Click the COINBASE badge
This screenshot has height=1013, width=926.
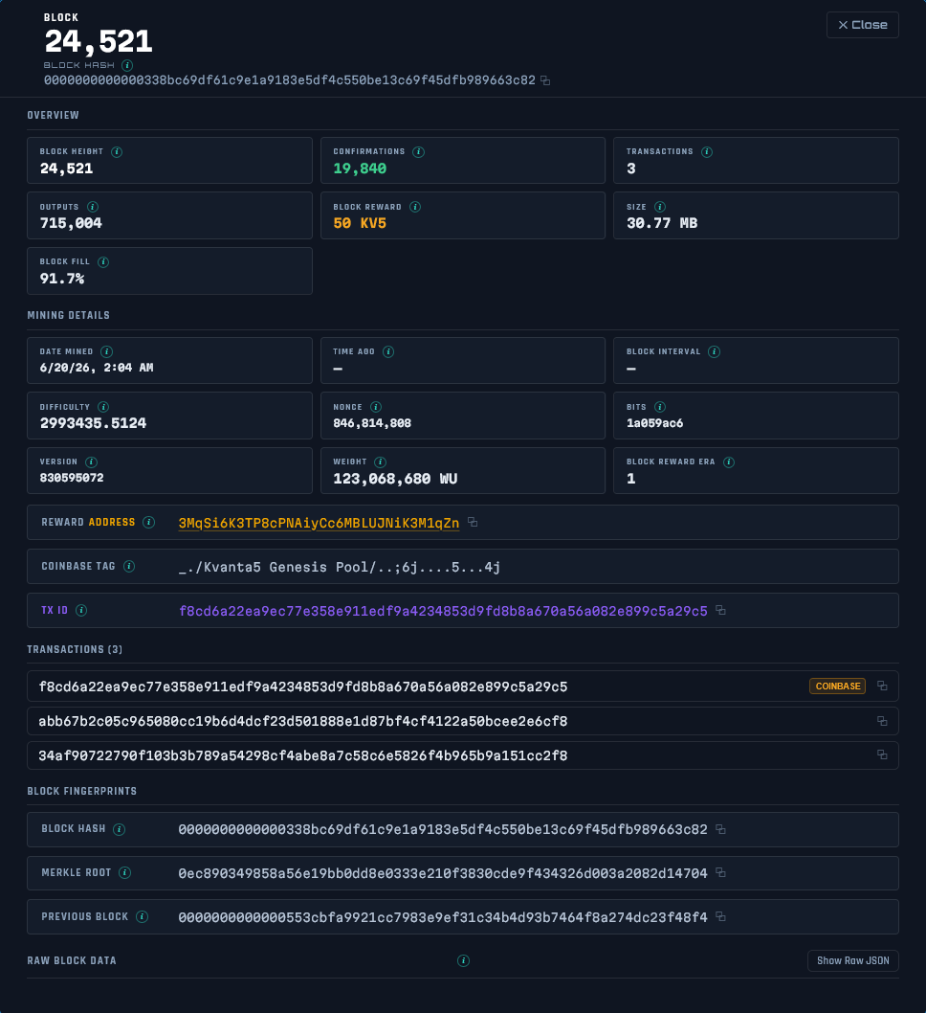838,687
